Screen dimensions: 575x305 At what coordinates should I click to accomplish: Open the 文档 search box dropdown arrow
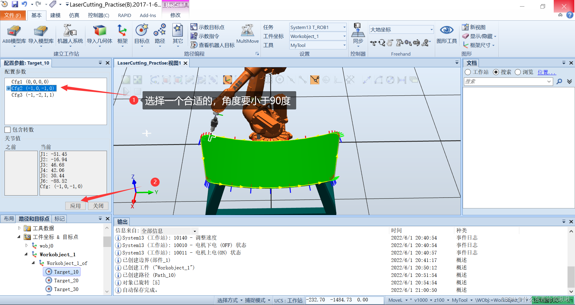tap(549, 81)
